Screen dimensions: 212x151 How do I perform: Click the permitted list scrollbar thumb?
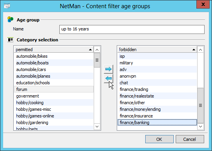(x=97, y=60)
